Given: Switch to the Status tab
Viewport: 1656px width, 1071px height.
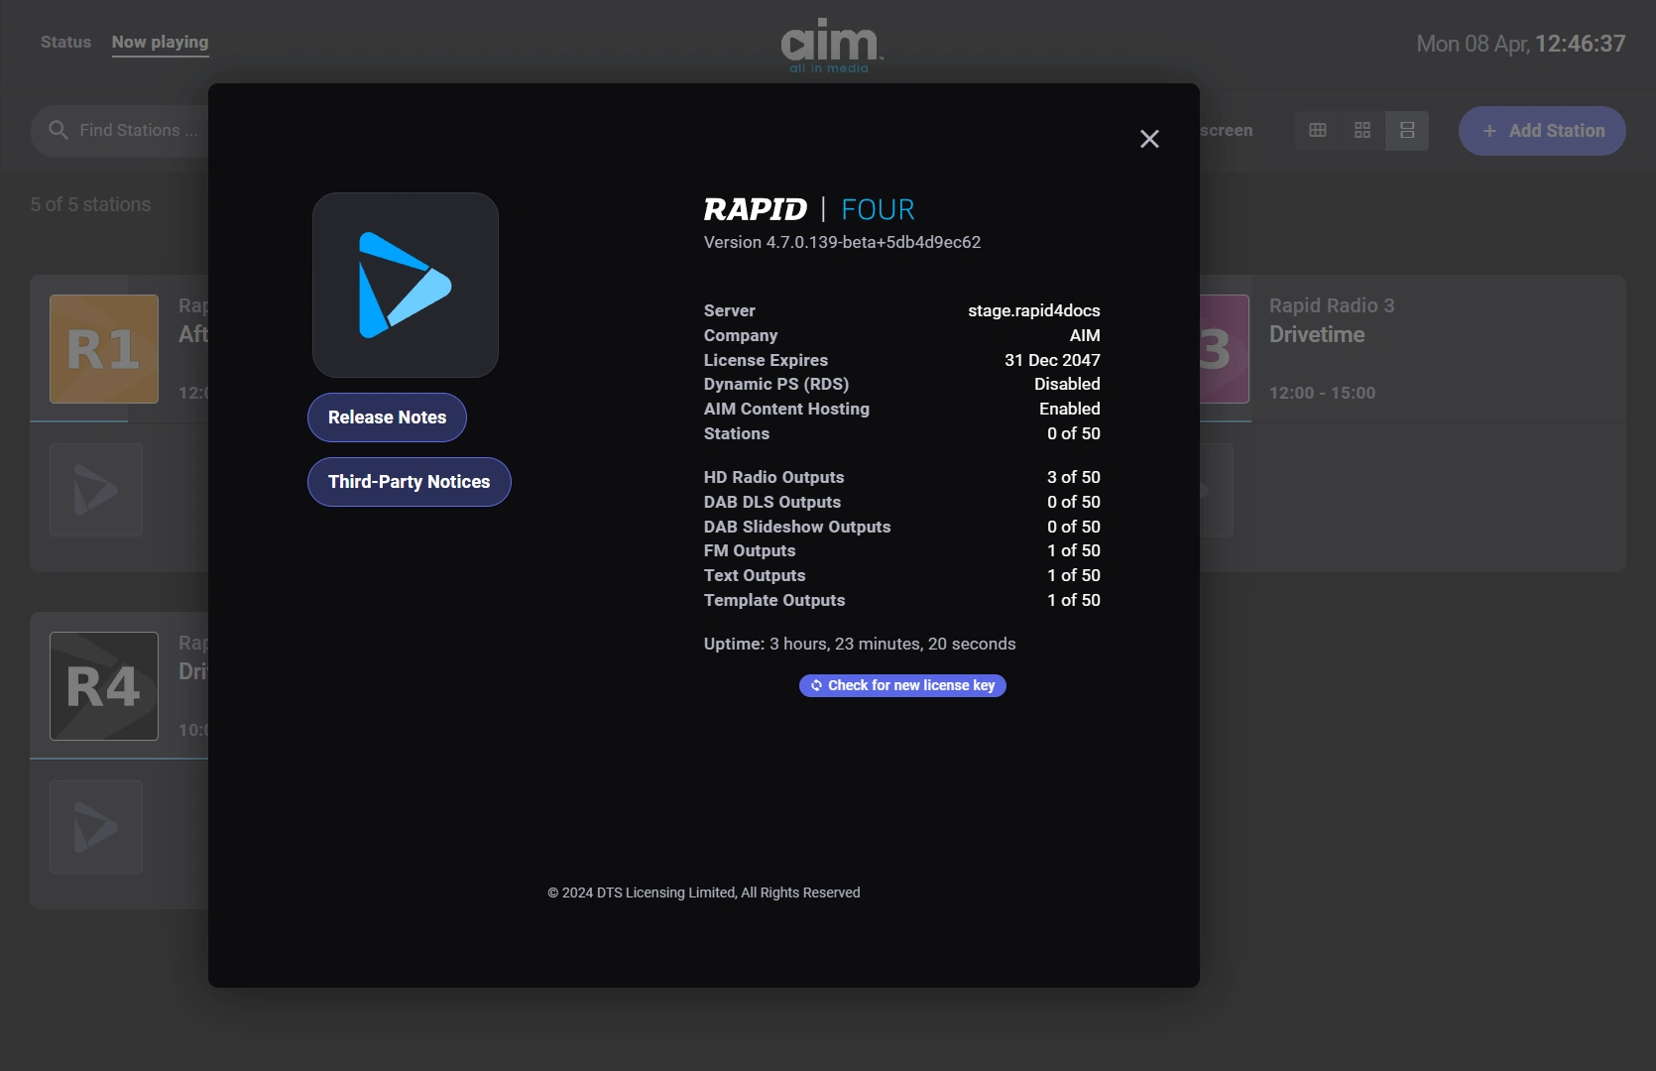Looking at the screenshot, I should 65,42.
